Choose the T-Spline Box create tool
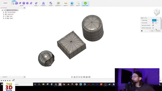 16,3
